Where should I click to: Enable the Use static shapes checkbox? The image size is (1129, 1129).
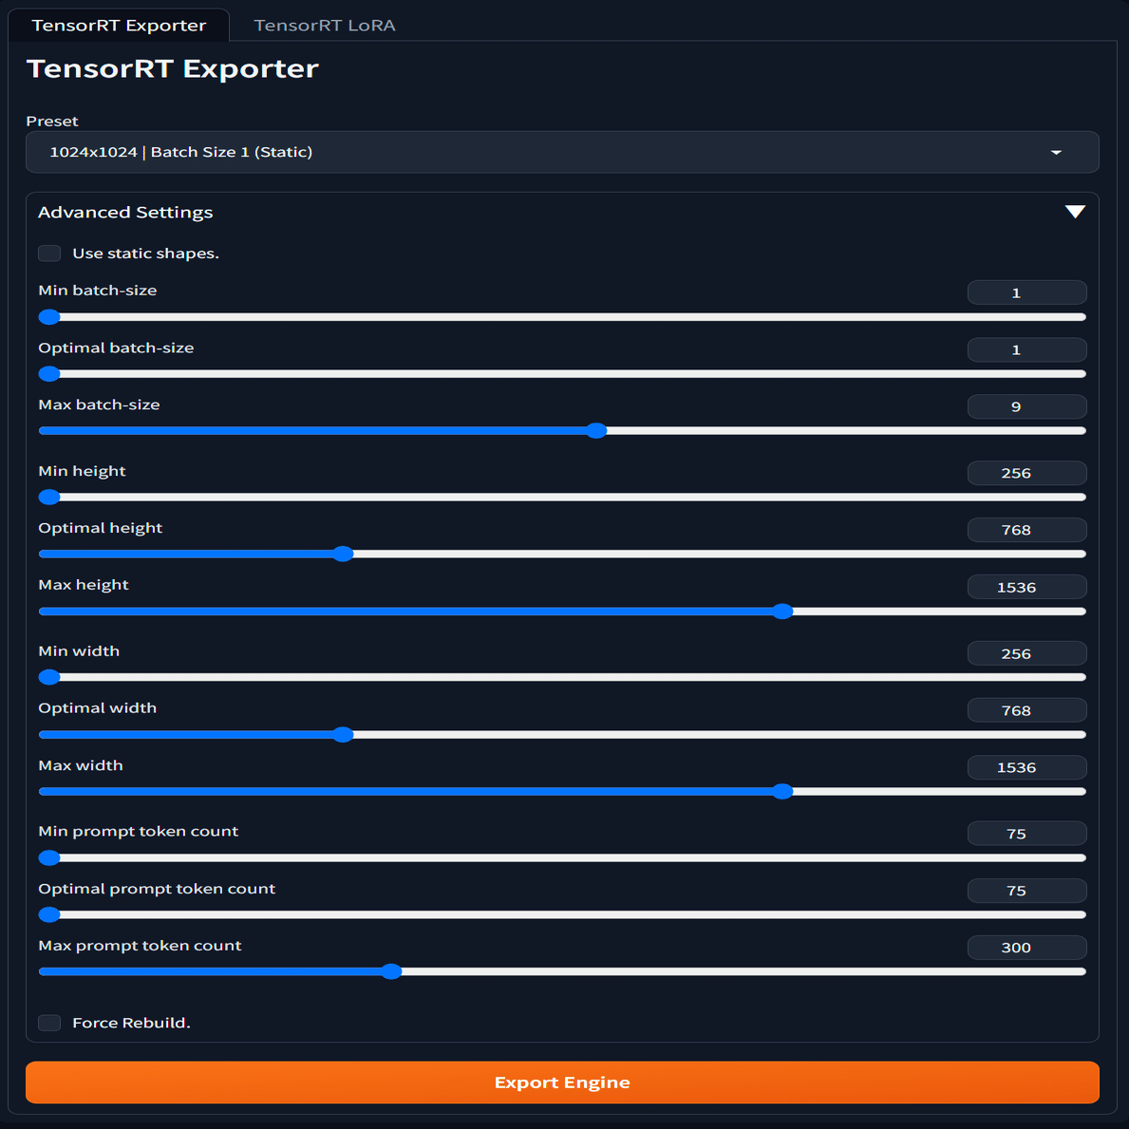tap(48, 253)
